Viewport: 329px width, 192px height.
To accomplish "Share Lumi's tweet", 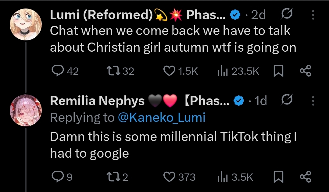I will [305, 71].
